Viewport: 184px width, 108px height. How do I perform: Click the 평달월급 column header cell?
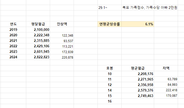point(38,24)
